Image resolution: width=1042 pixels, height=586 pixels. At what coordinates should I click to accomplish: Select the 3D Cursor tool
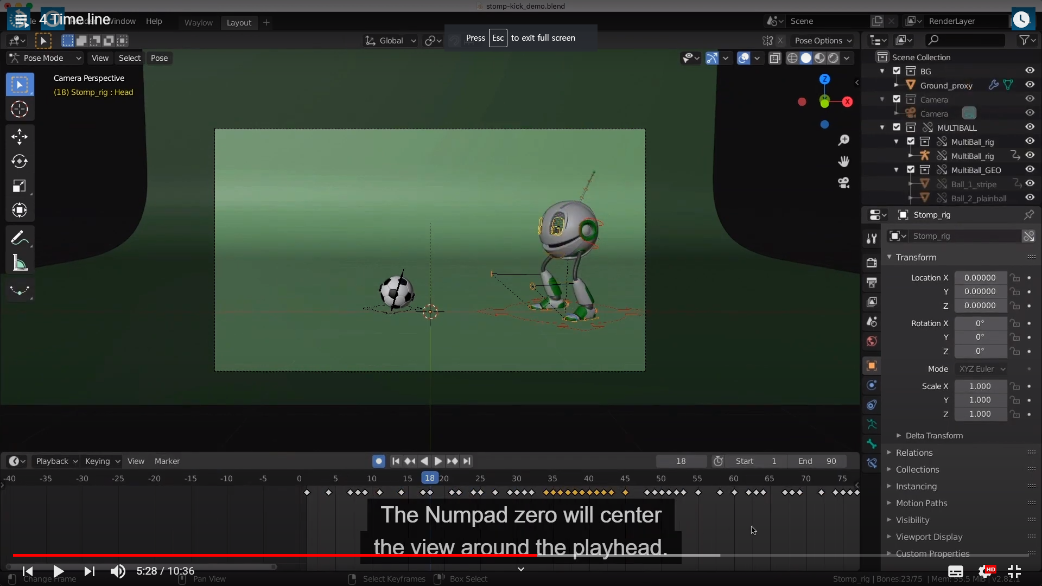20,110
